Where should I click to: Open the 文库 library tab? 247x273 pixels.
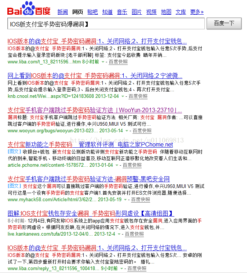tap(181, 12)
